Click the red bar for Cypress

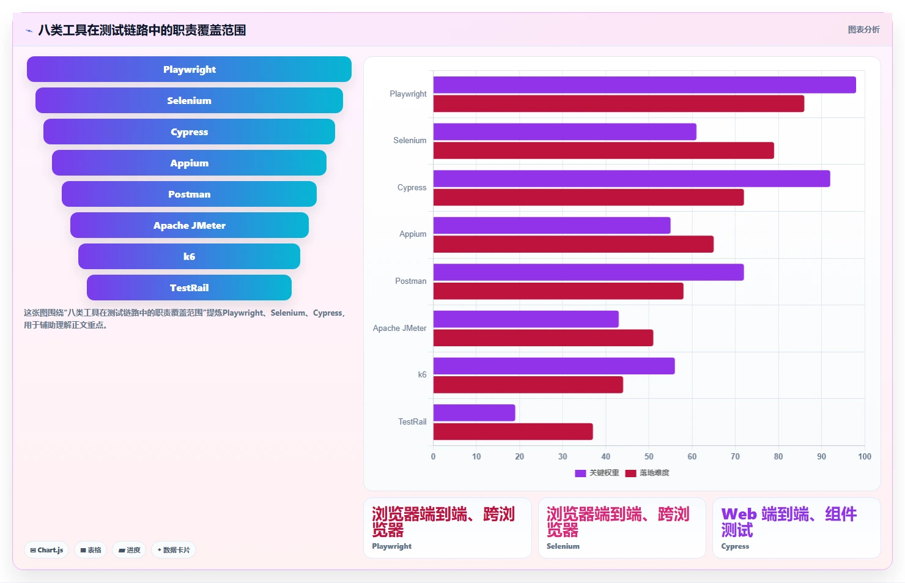(589, 198)
